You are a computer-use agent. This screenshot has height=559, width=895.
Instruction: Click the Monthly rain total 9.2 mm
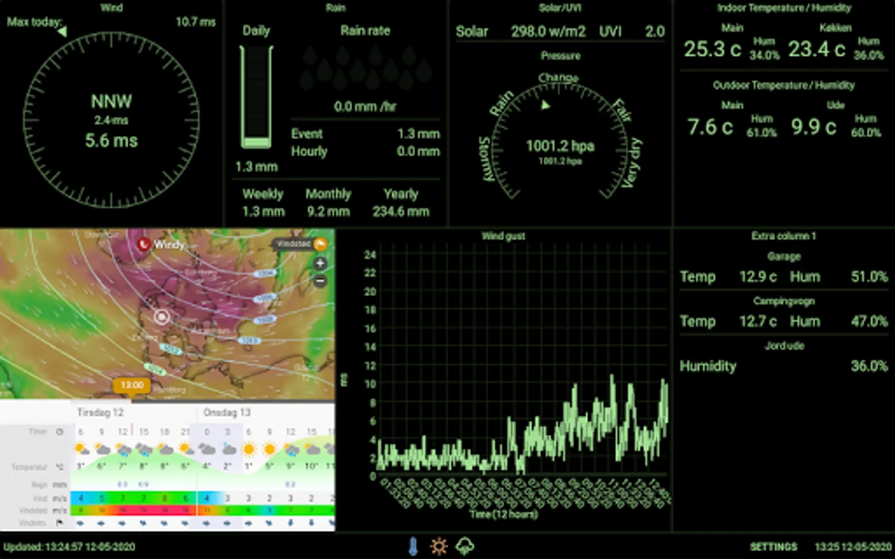coord(328,211)
